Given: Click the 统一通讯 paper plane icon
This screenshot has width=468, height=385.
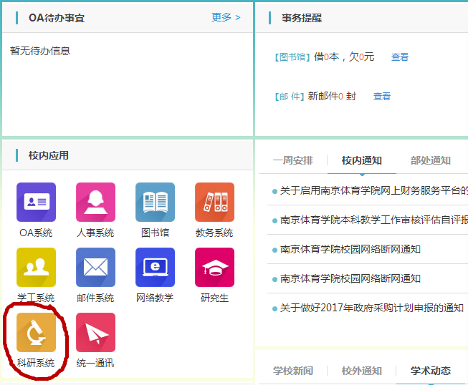Looking at the screenshot, I should pyautogui.click(x=95, y=333).
